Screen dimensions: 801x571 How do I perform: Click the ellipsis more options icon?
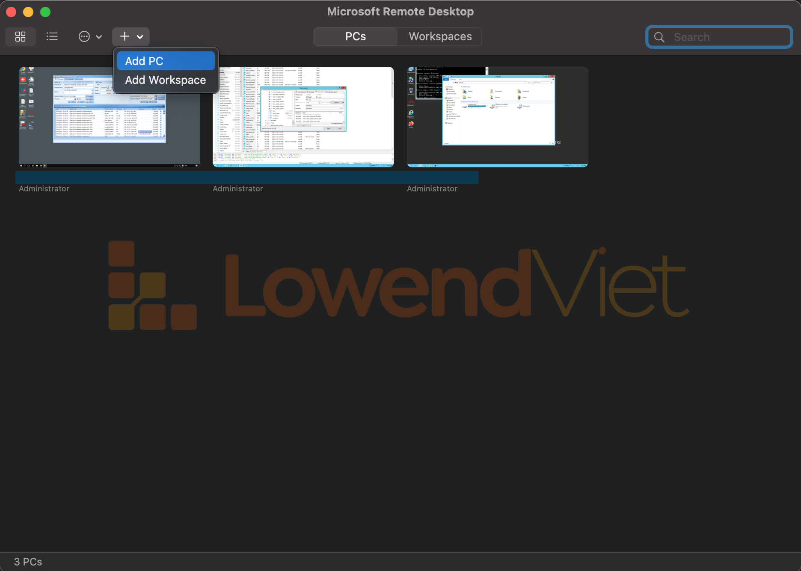(x=84, y=37)
